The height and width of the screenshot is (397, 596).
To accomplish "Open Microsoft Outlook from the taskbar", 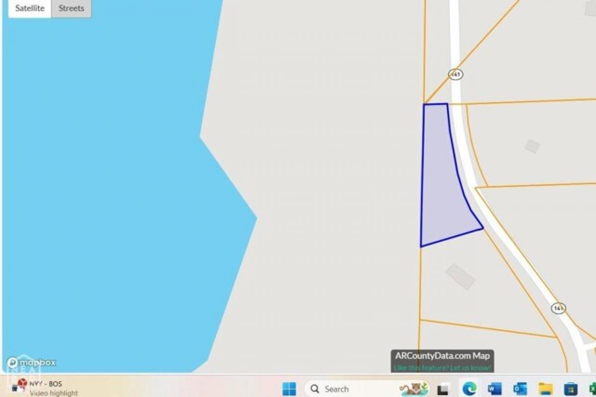I will tap(519, 389).
